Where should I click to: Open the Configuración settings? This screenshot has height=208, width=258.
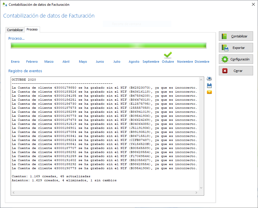pyautogui.click(x=236, y=59)
